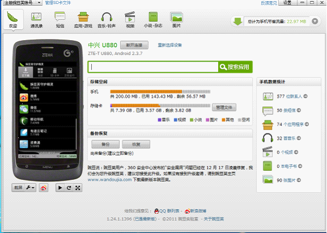This screenshot has width=327, height=233.
Task: Click the 重新选择设备 link
Action: click(169, 45)
